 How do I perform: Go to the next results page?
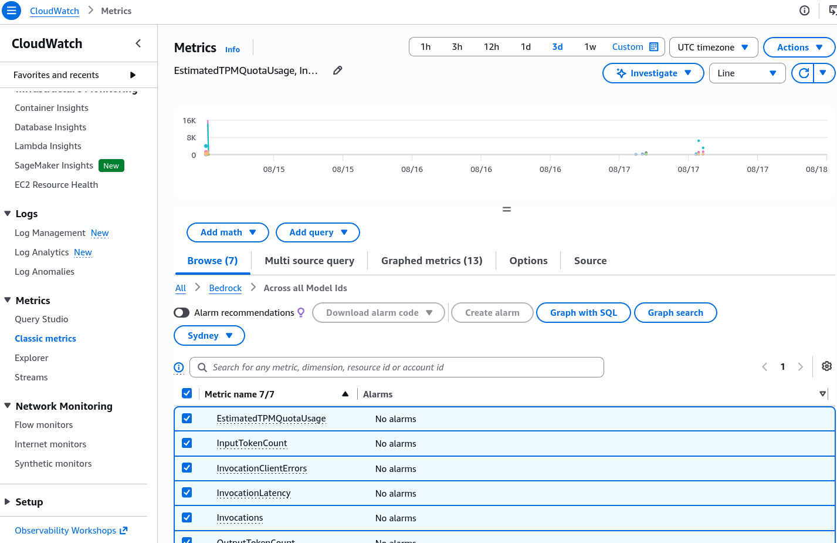click(x=801, y=367)
